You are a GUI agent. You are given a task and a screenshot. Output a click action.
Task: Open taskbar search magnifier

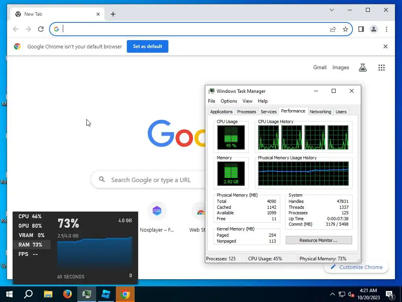[x=28, y=294]
